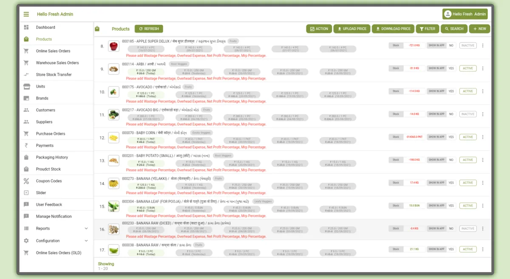Click the Payments rupee icon
510x279 pixels.
click(26, 145)
